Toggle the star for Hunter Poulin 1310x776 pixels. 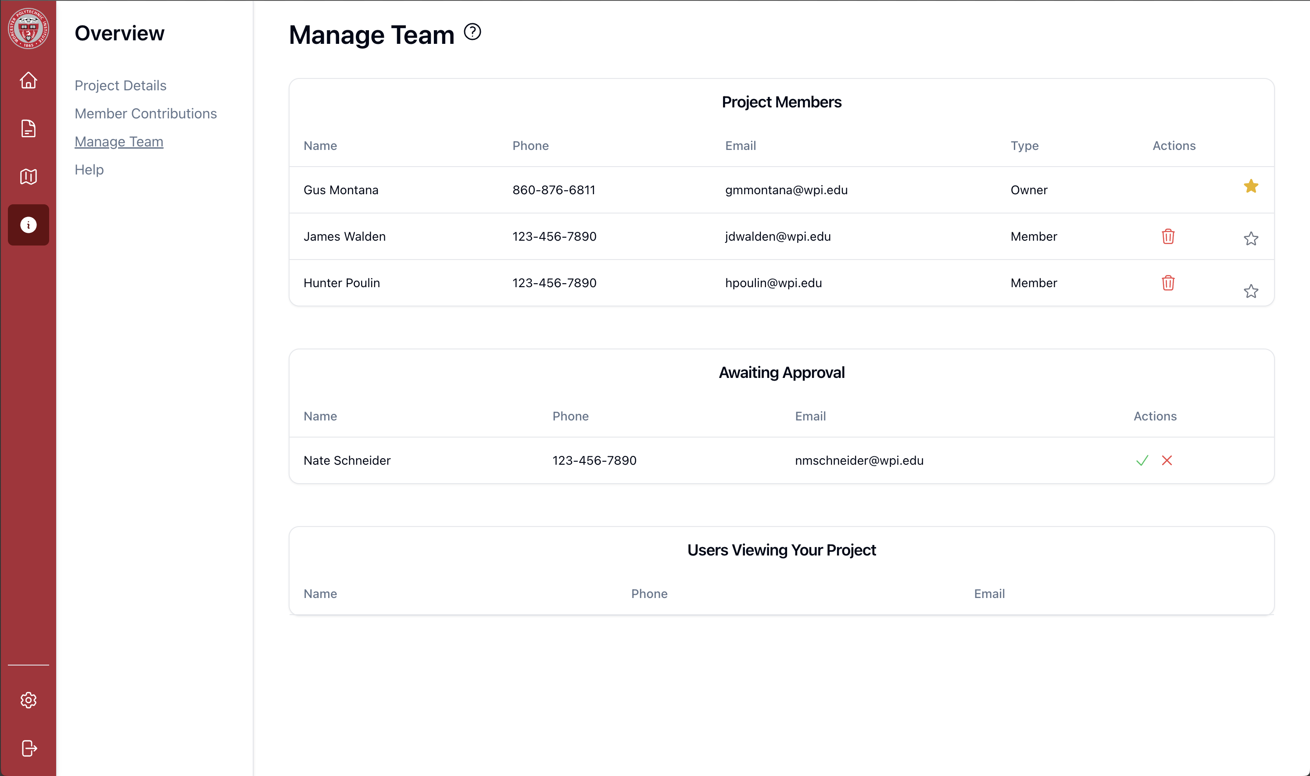[1251, 291]
